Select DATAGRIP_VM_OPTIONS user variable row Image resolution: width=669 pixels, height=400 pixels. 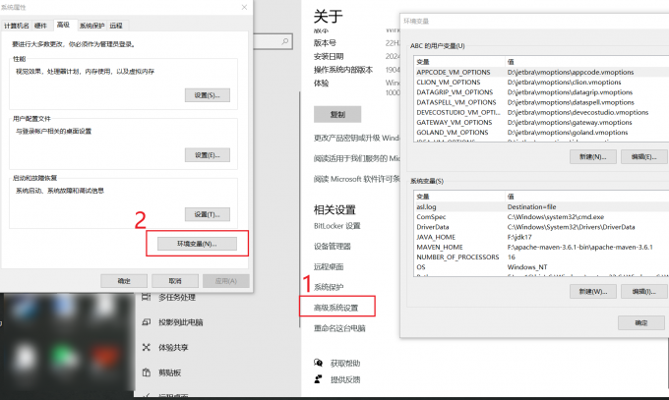click(x=541, y=92)
